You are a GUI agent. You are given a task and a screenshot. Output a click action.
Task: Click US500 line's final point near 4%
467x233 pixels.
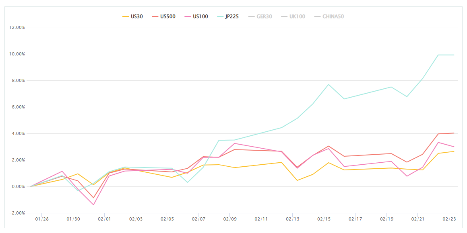[454, 133]
